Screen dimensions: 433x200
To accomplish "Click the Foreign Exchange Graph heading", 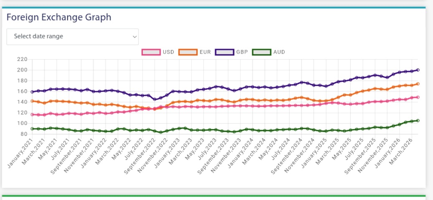I will (x=59, y=17).
